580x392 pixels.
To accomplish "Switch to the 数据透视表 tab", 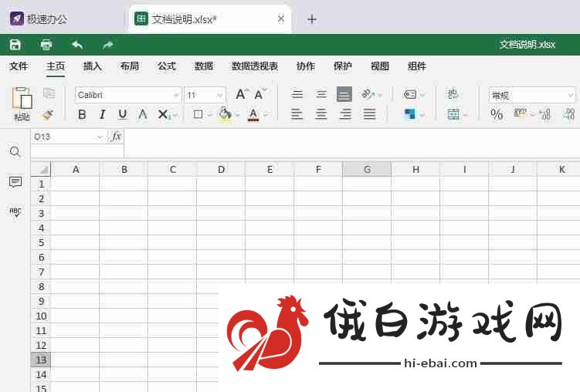I will (x=255, y=66).
